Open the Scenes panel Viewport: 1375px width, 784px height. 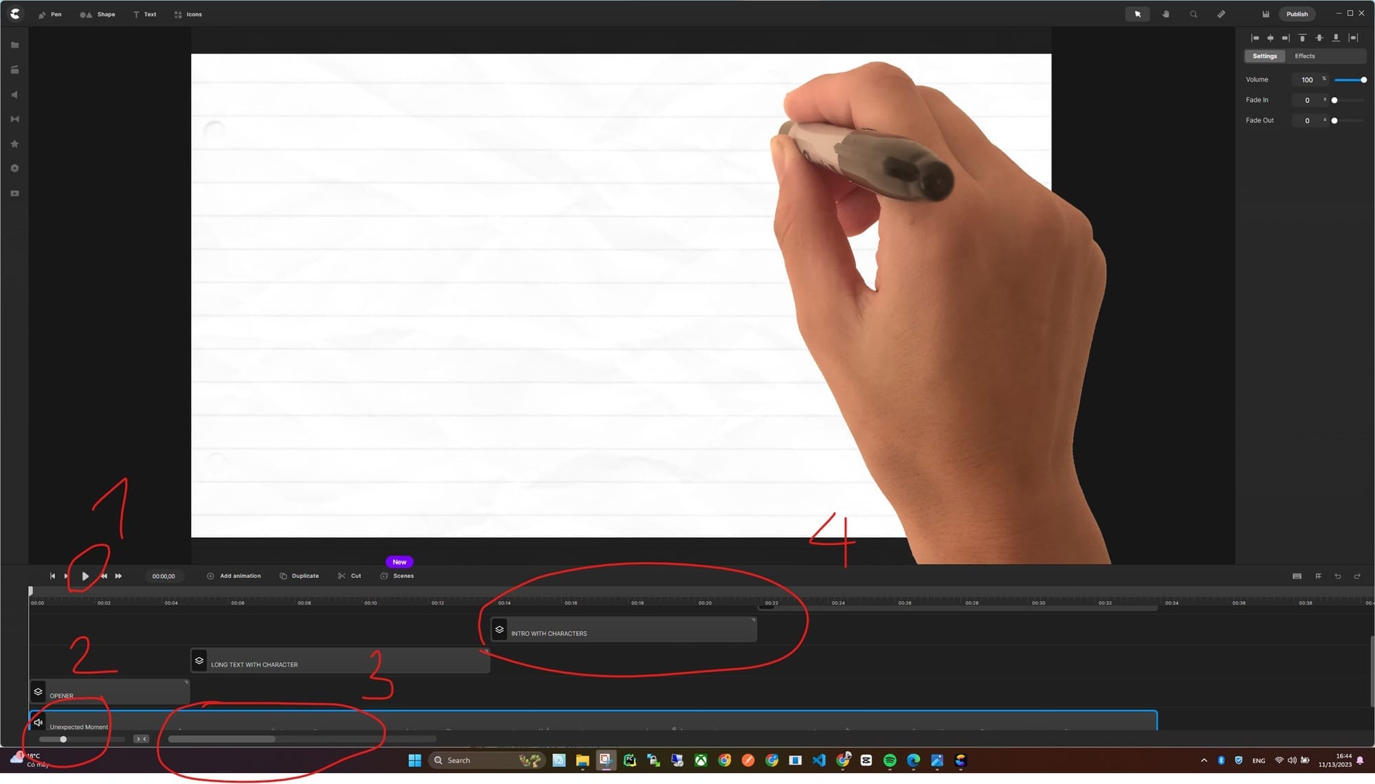point(397,576)
